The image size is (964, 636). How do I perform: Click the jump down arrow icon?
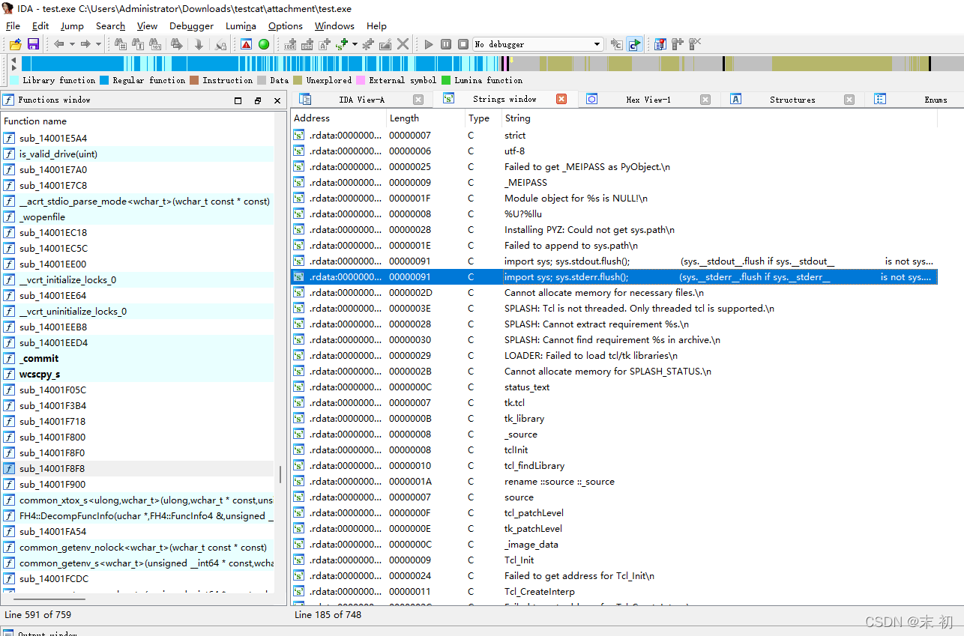point(199,44)
